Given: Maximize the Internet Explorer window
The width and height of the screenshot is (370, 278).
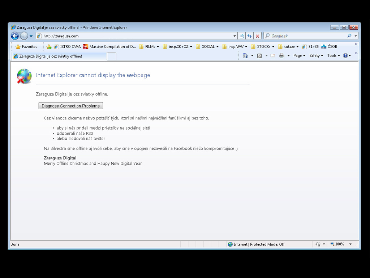Looking at the screenshot, I should pos(344,28).
